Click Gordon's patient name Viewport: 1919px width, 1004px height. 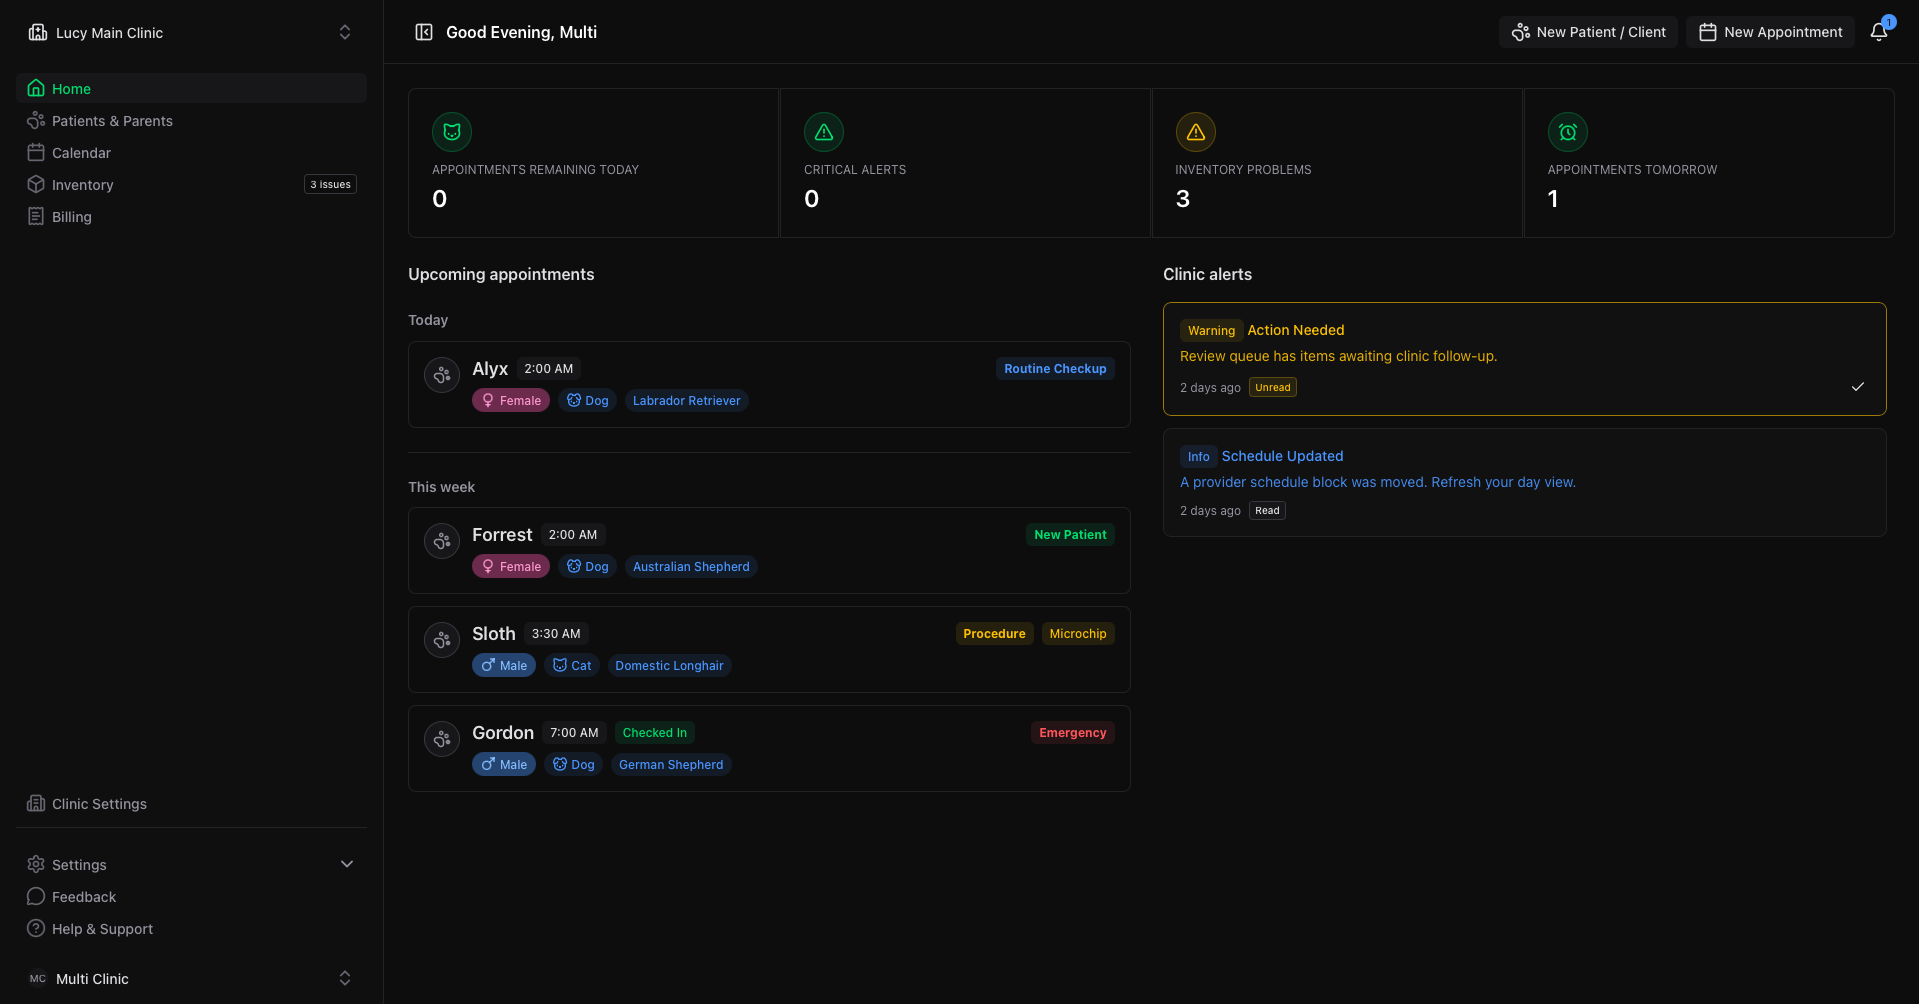coord(503,732)
